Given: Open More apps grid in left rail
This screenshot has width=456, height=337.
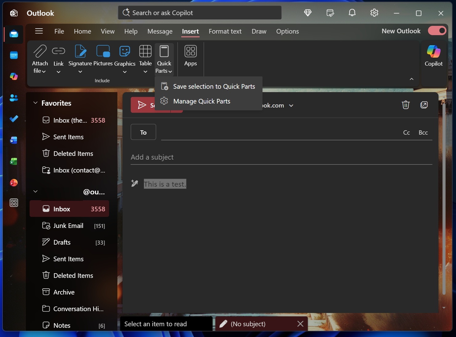Looking at the screenshot, I should (x=14, y=203).
